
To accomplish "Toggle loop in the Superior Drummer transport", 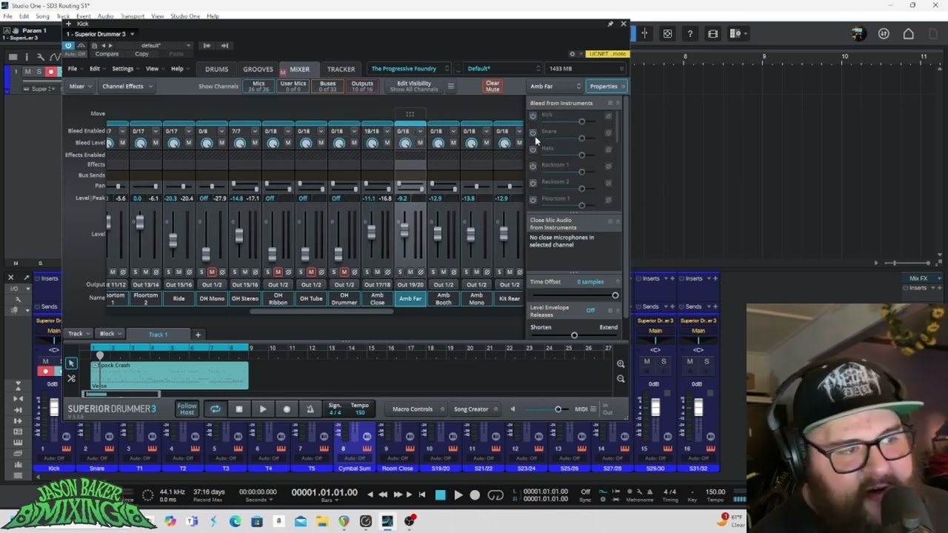I will 215,409.
